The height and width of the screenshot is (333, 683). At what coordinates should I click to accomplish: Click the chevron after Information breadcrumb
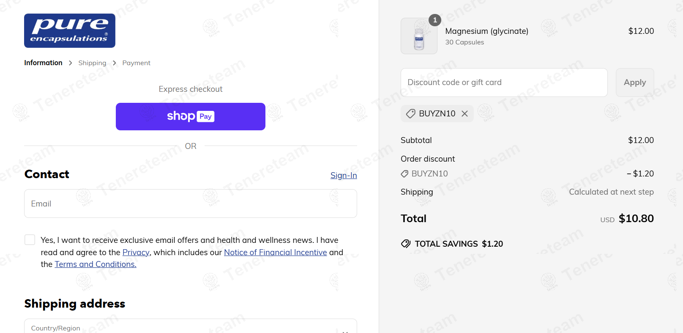[70, 63]
